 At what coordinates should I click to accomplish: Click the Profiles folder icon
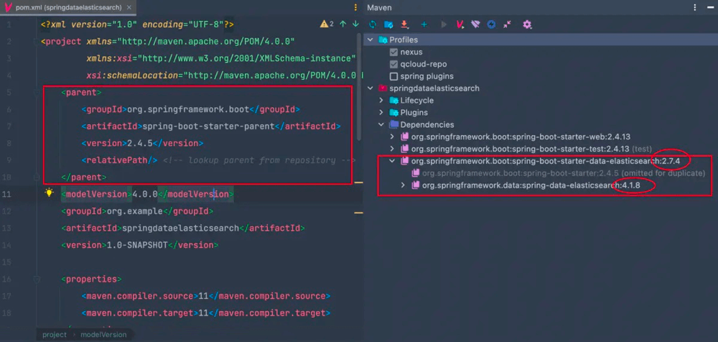pyautogui.click(x=383, y=40)
